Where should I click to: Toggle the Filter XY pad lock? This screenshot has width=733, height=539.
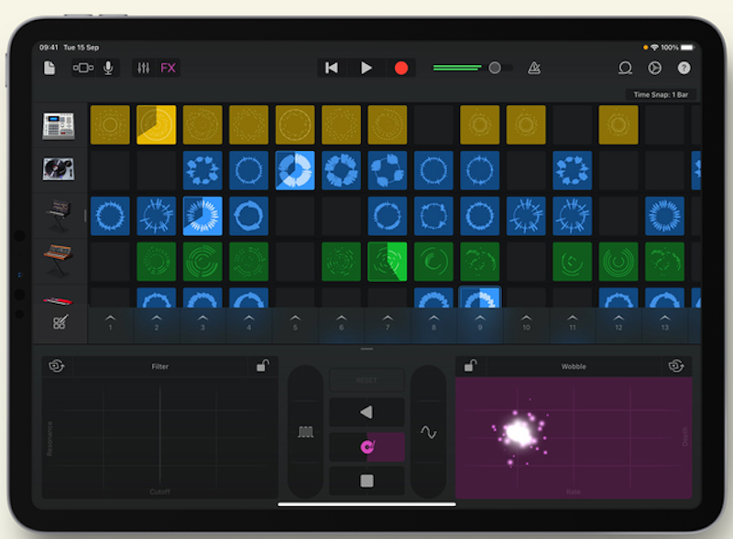tap(263, 366)
